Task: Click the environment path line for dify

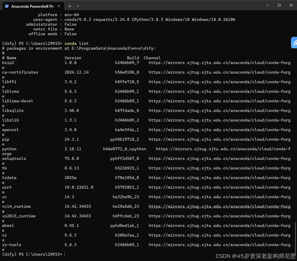Action: [79, 48]
